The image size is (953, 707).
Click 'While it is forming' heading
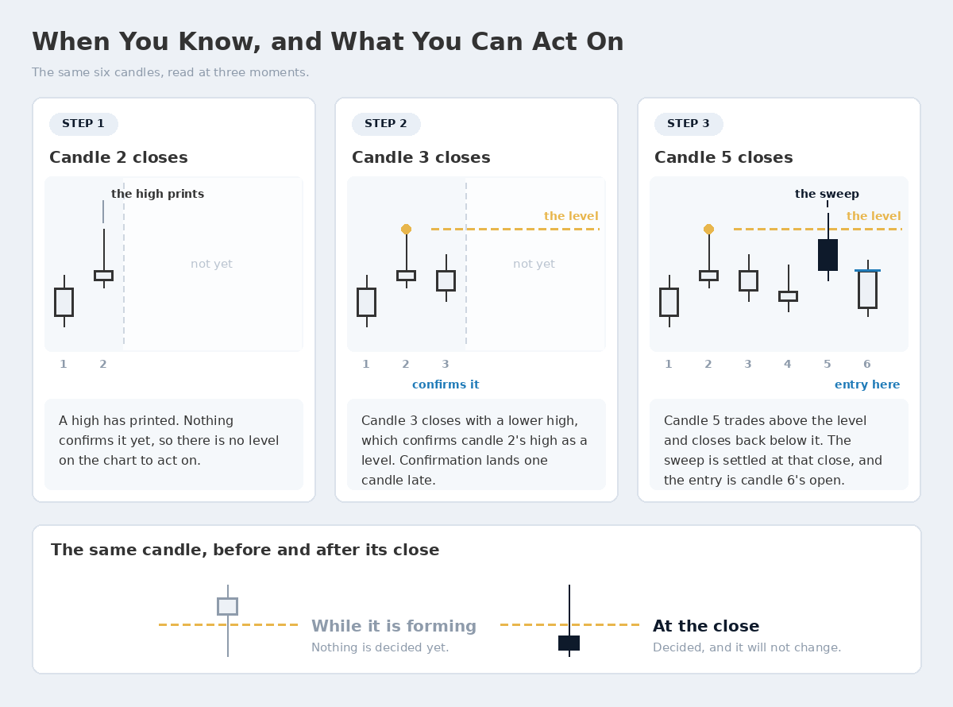[394, 627]
